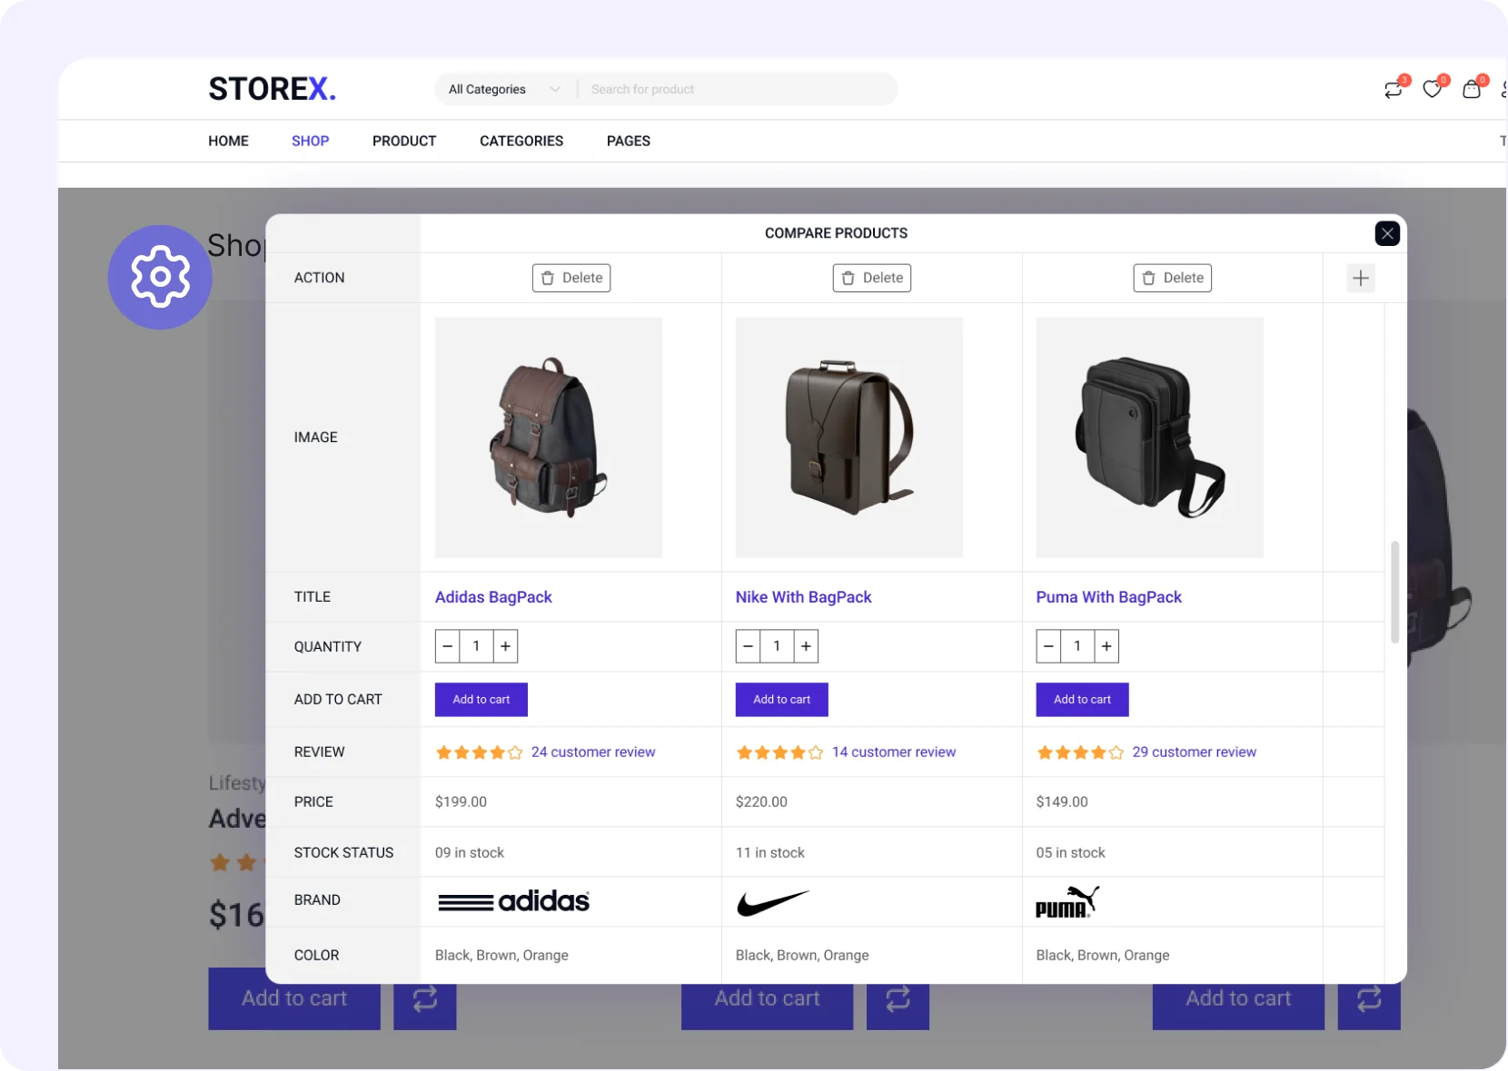
Task: Open the PAGES menu
Action: 628,141
